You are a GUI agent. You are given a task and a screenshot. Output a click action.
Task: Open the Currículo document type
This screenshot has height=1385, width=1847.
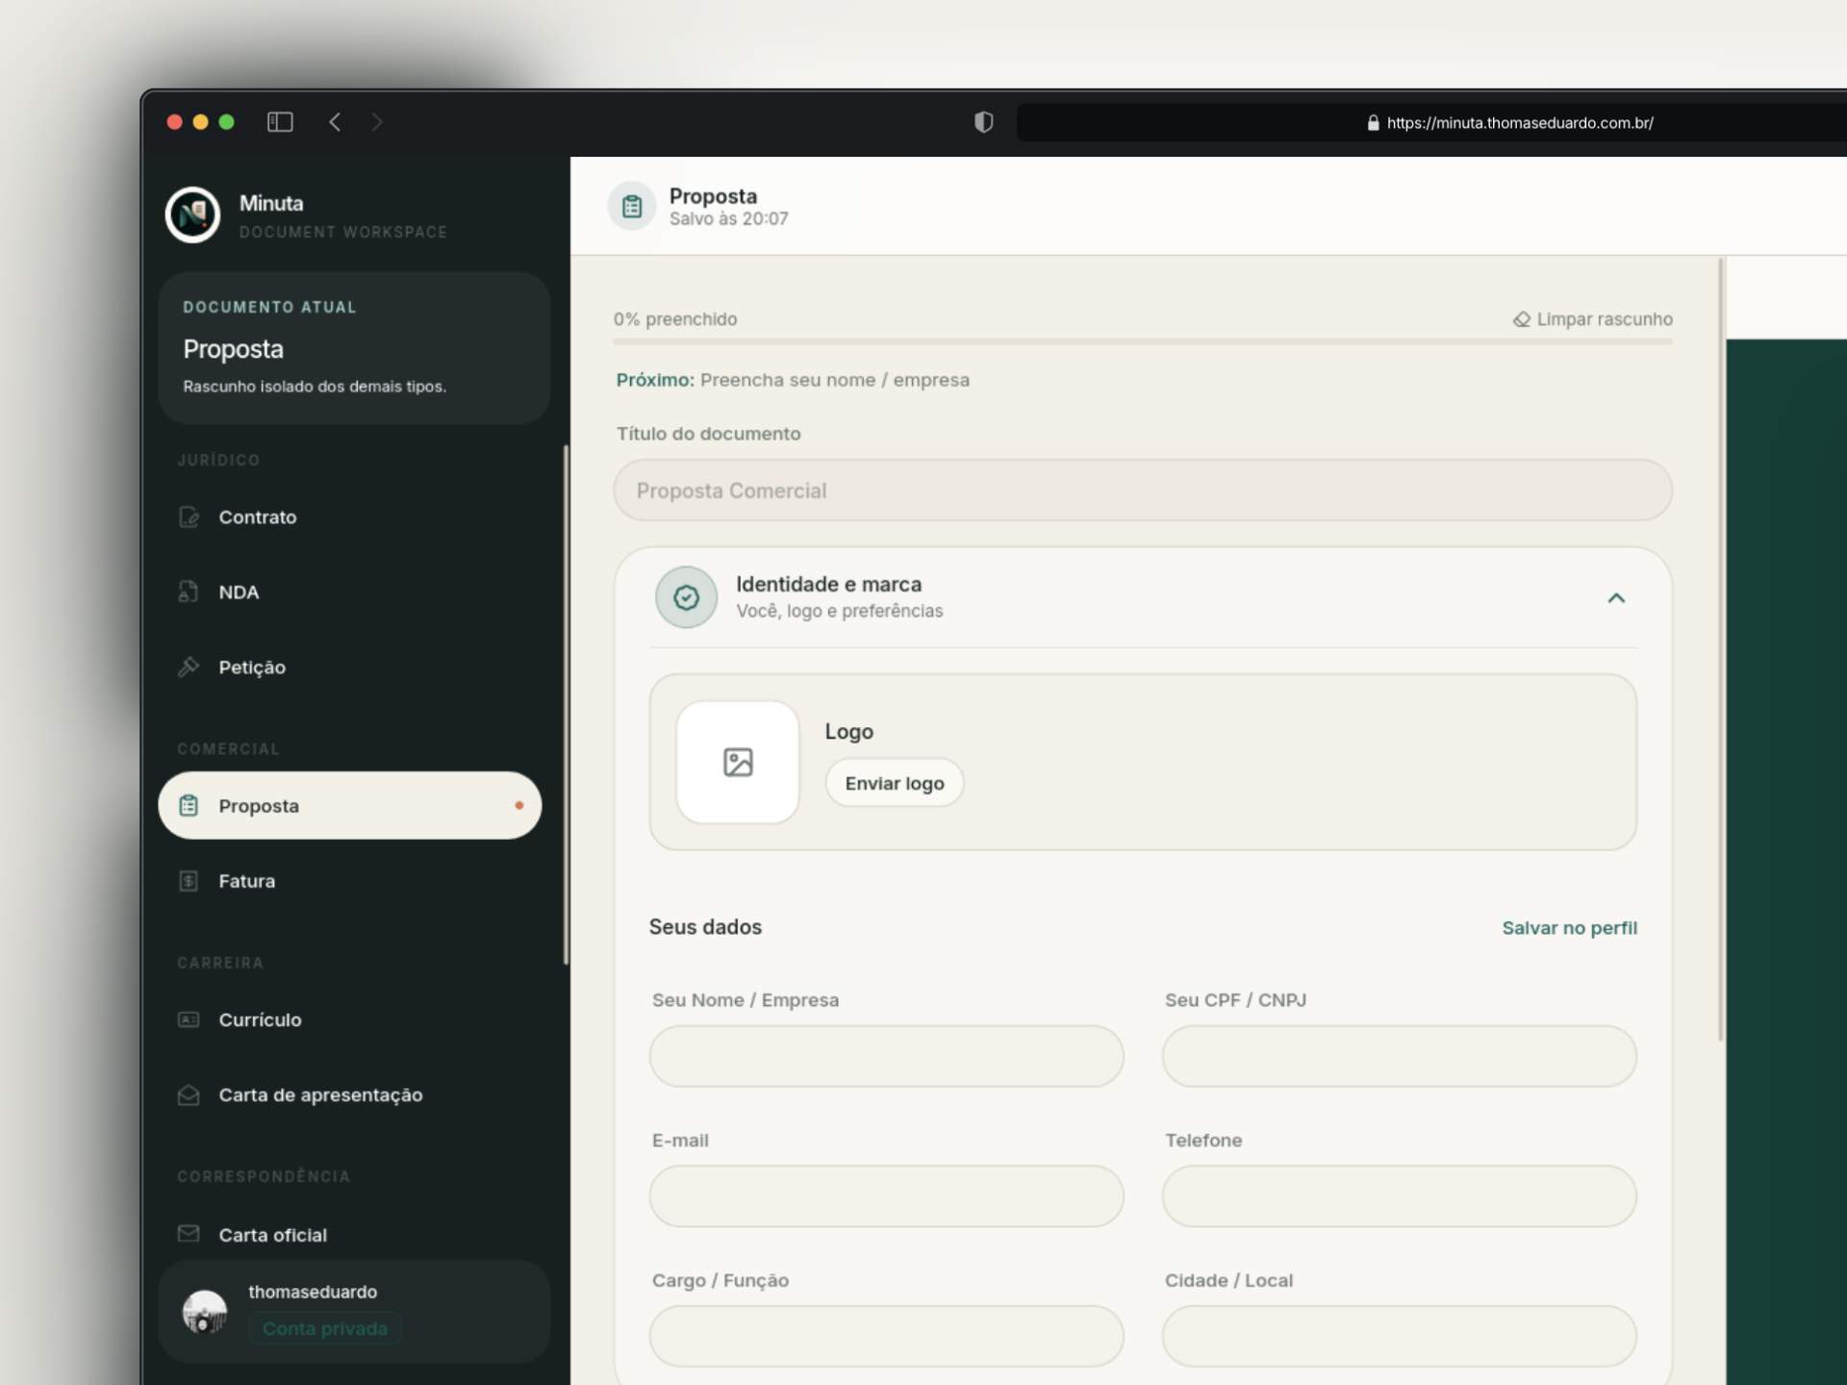coord(349,1020)
